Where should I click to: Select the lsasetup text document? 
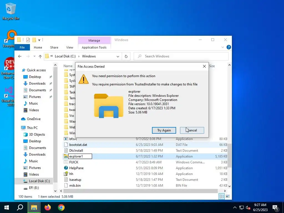tap(75, 180)
